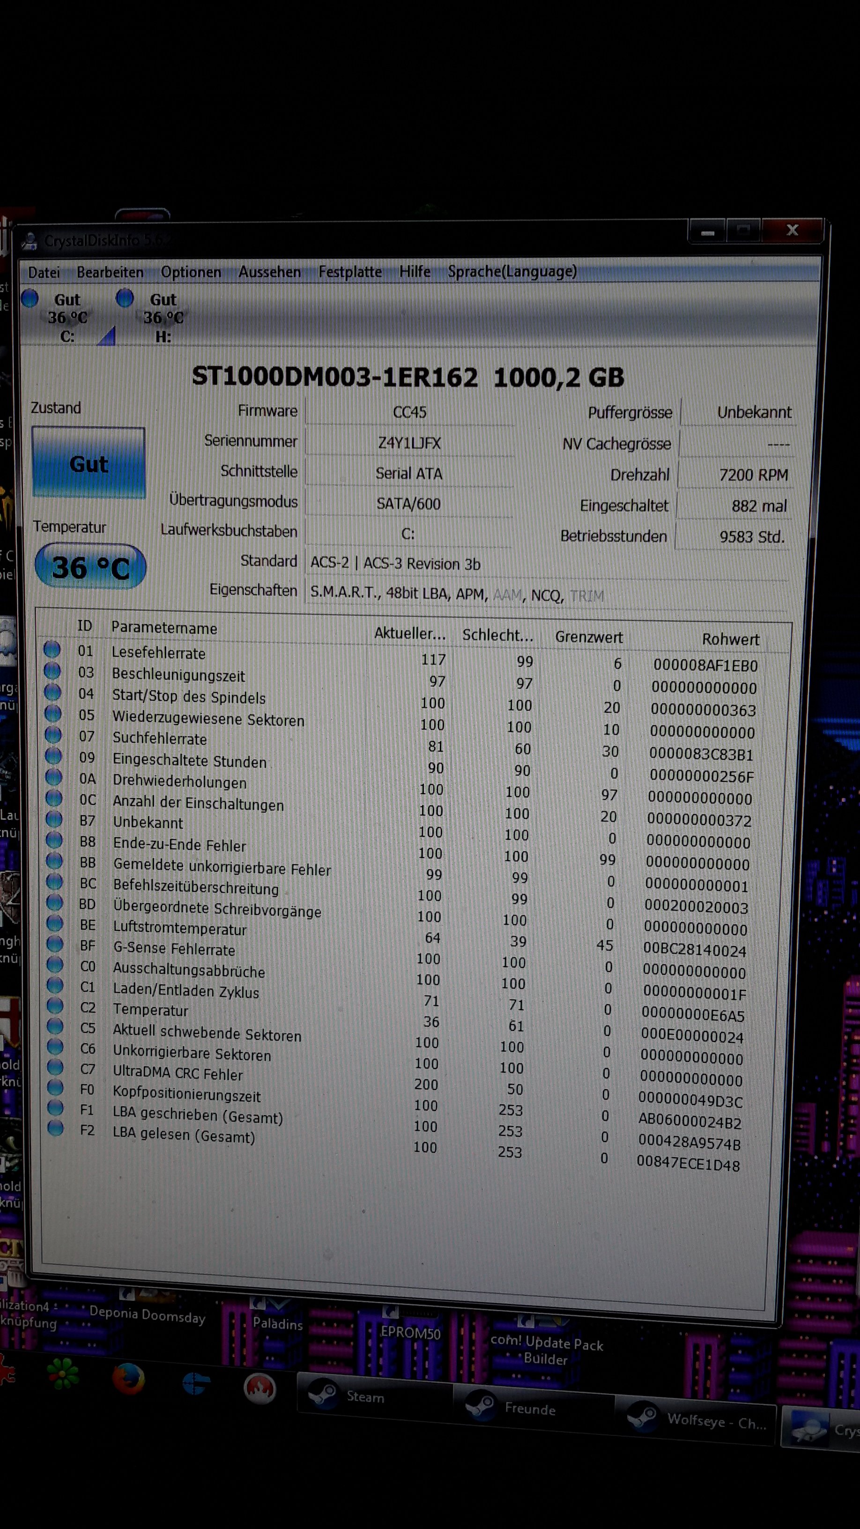Viewport: 860px width, 1529px height.
Task: Click the serial number field Z4Y1LJFX
Action: click(409, 443)
